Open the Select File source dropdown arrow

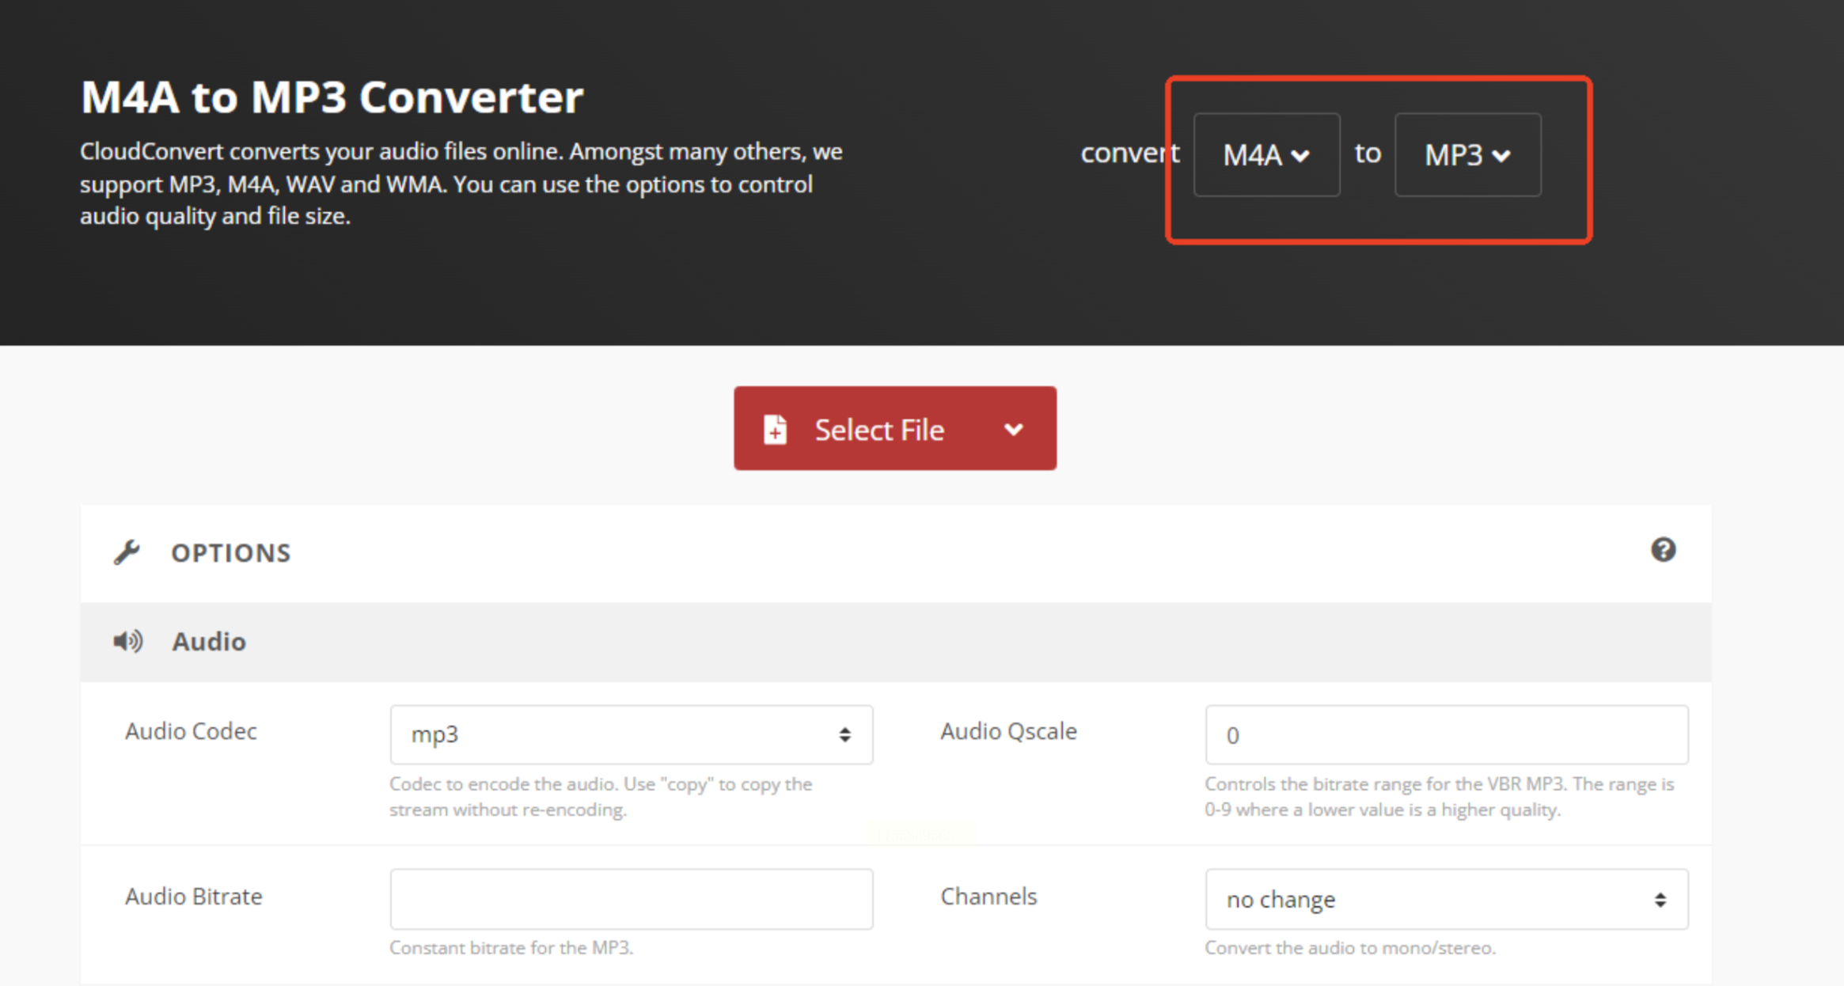point(1014,430)
